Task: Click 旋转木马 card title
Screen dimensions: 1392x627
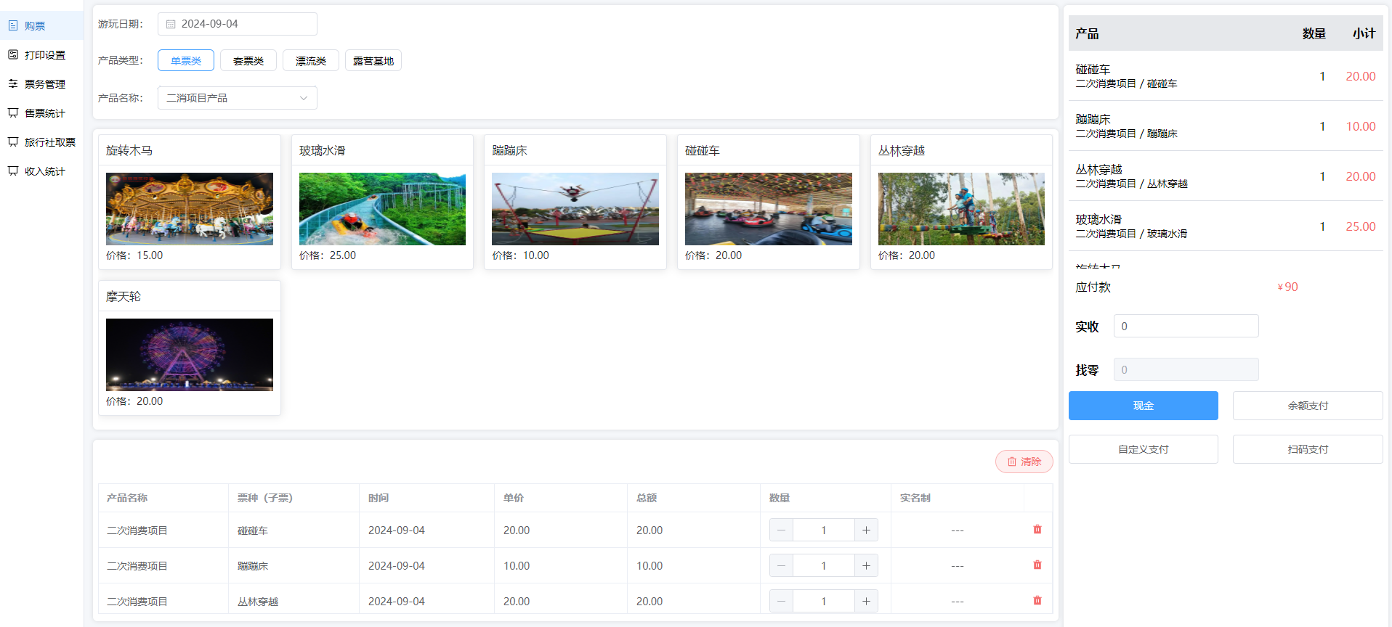Action: click(x=129, y=150)
